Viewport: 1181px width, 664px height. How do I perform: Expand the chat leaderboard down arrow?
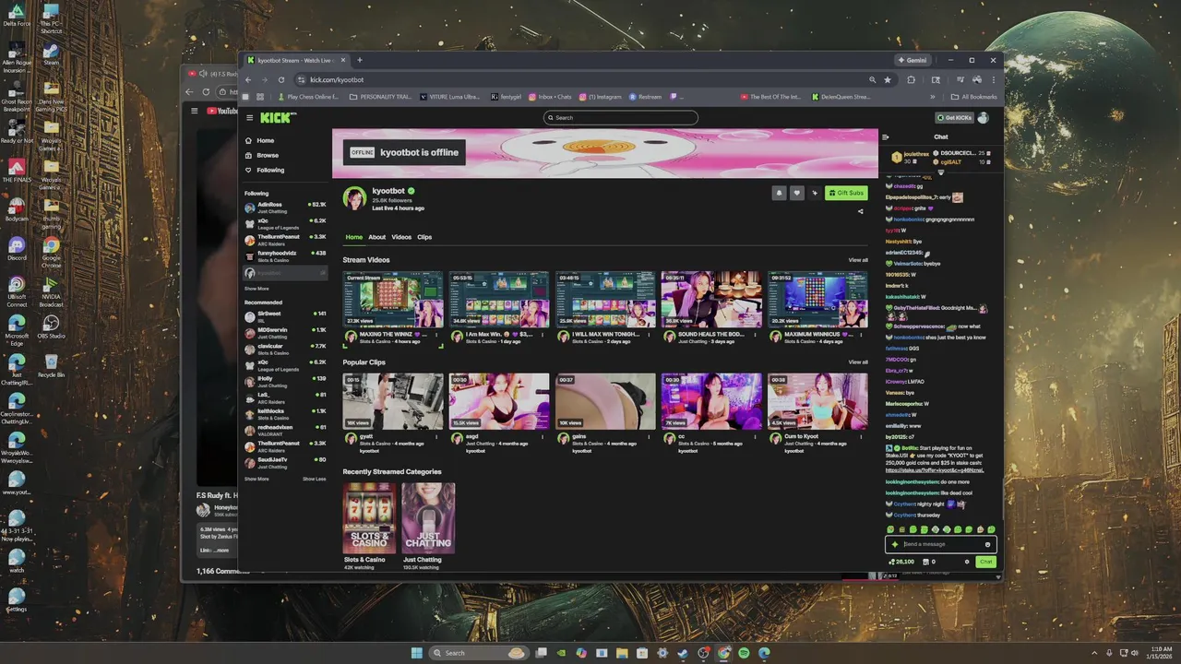pyautogui.click(x=941, y=172)
